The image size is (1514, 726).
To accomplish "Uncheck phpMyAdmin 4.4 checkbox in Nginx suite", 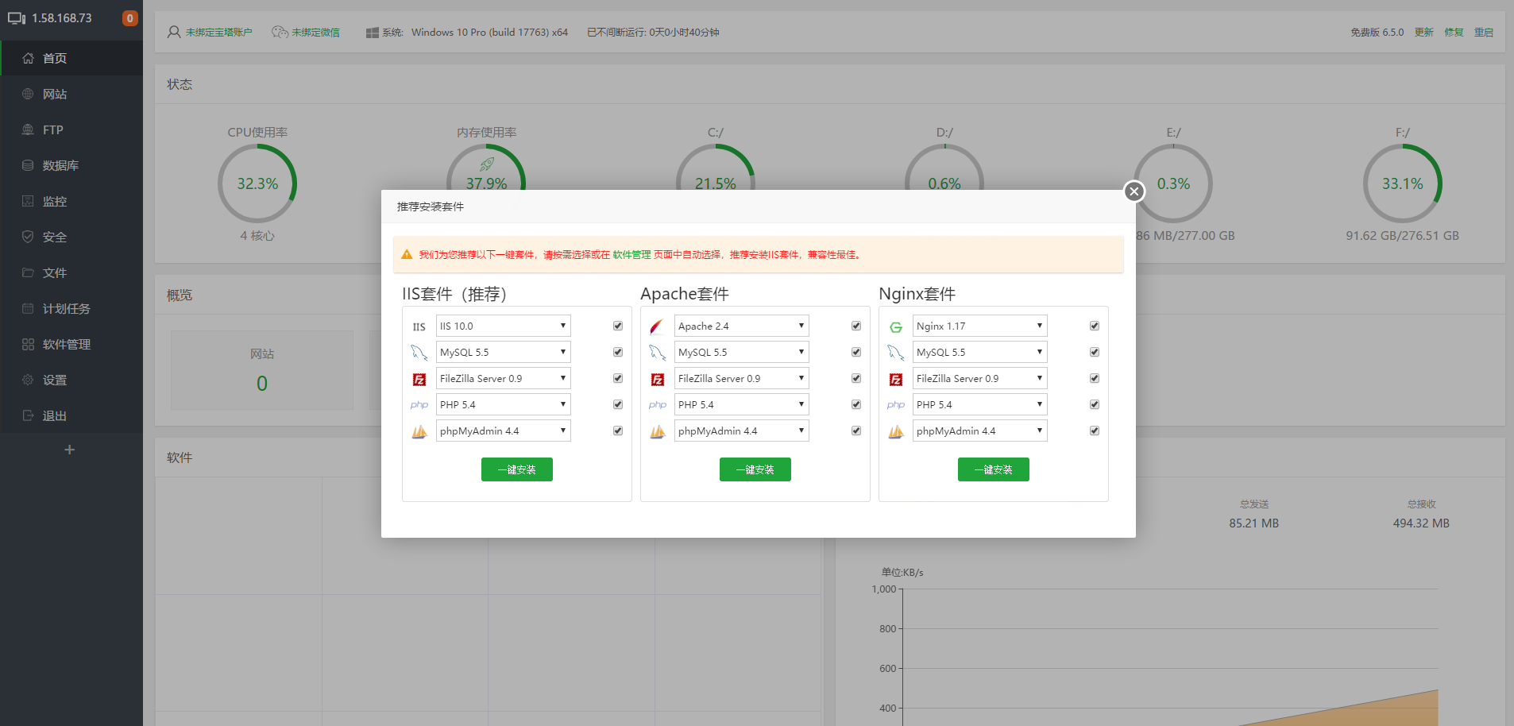I will (x=1095, y=431).
